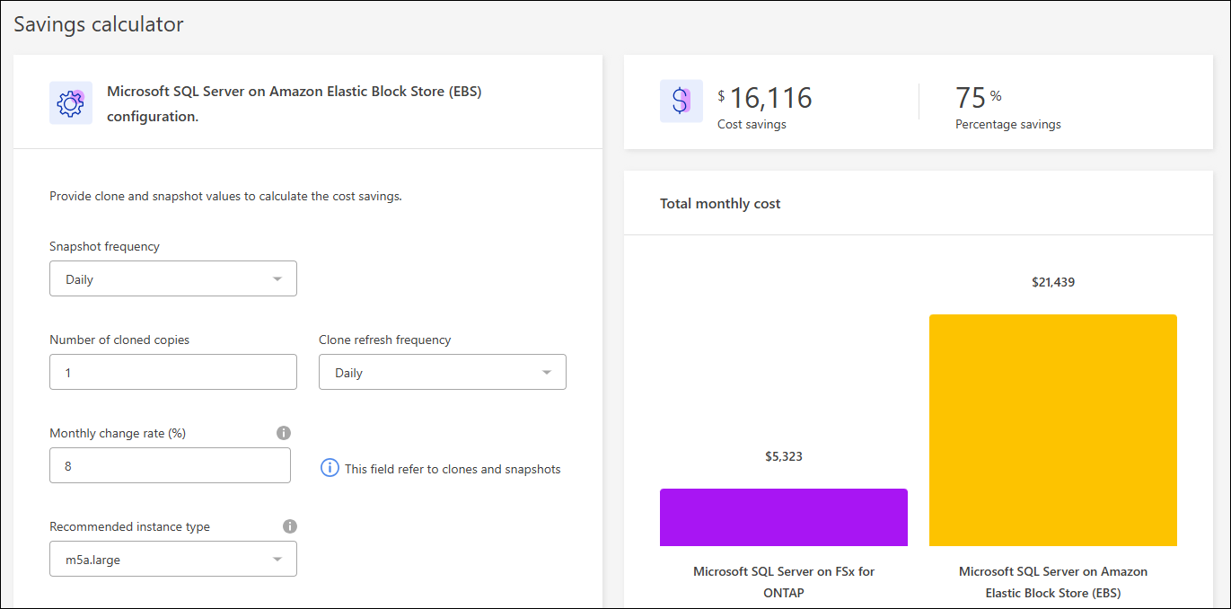Click the SQL Server on Amazon EBS chart label
The height and width of the screenshot is (609, 1231).
click(1052, 582)
